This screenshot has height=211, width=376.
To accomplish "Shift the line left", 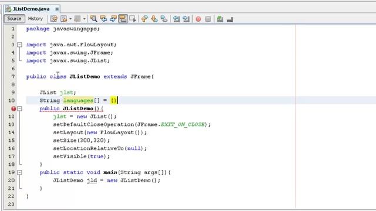I will [176, 19].
